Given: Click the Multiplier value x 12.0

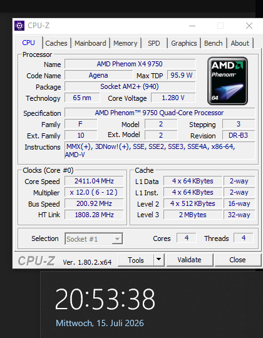Looking at the screenshot, I should [x=94, y=192].
